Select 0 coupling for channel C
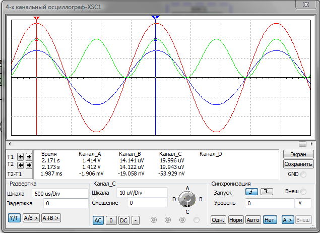The width and height of the screenshot is (320, 233). click(111, 220)
